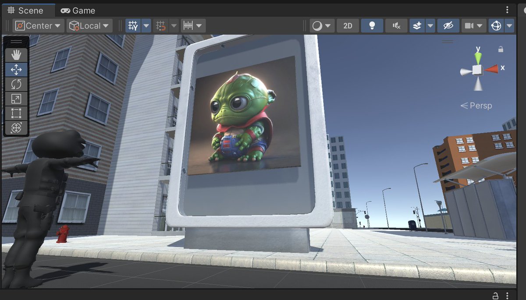Expand the scene effects dropdown arrow
The width and height of the screenshot is (526, 300).
[430, 26]
